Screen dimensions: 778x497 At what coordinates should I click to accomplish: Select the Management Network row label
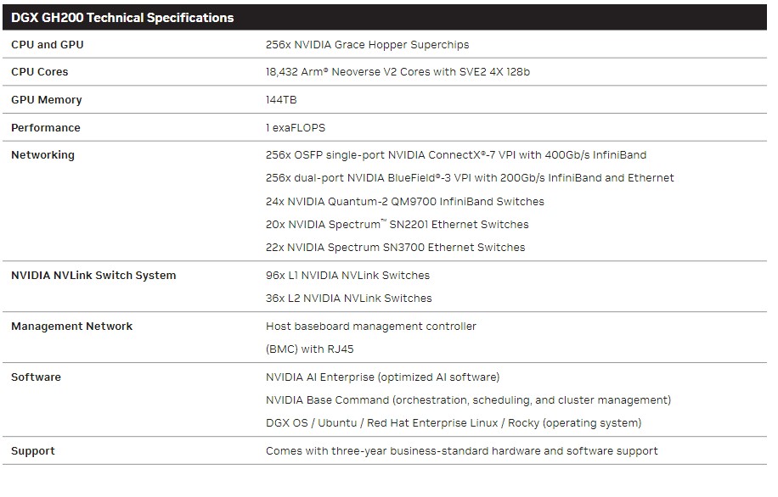pos(72,327)
